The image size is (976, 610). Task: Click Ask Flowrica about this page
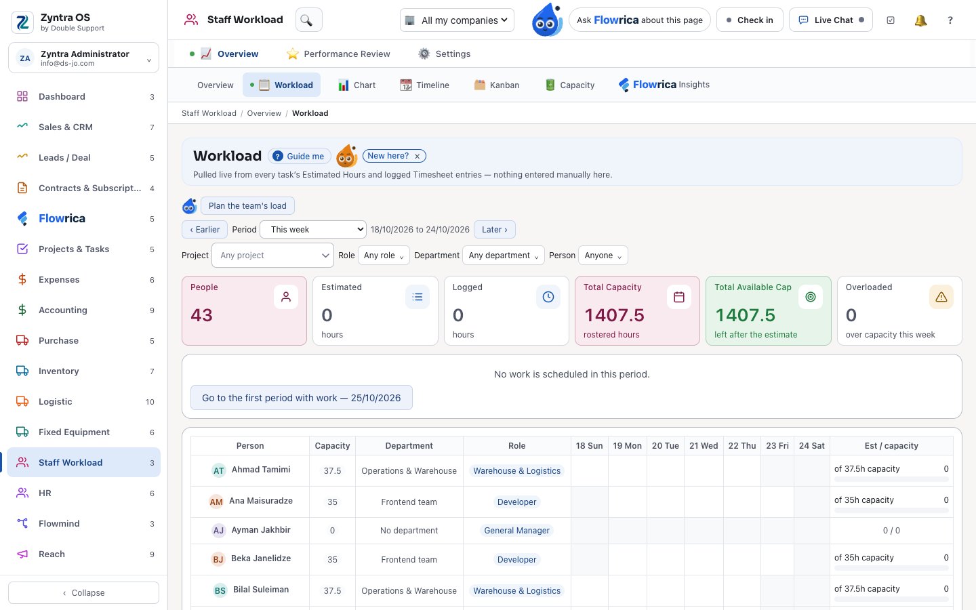point(640,20)
